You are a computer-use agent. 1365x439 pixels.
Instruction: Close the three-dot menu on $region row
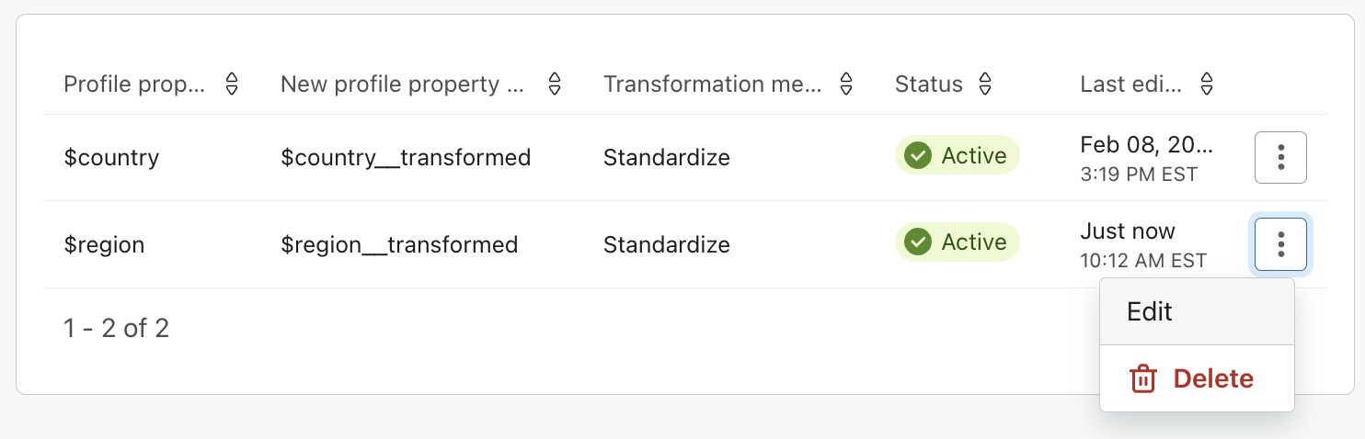click(1280, 244)
